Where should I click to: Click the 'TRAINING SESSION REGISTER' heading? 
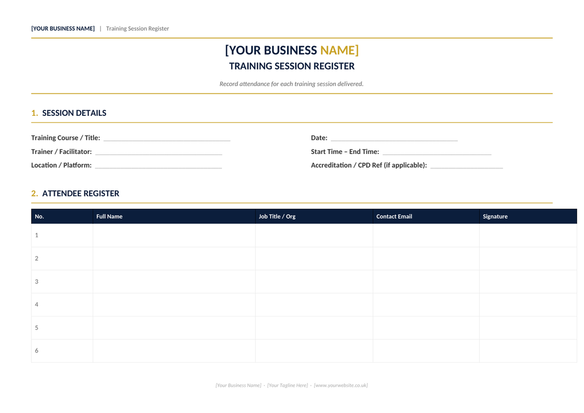291,66
